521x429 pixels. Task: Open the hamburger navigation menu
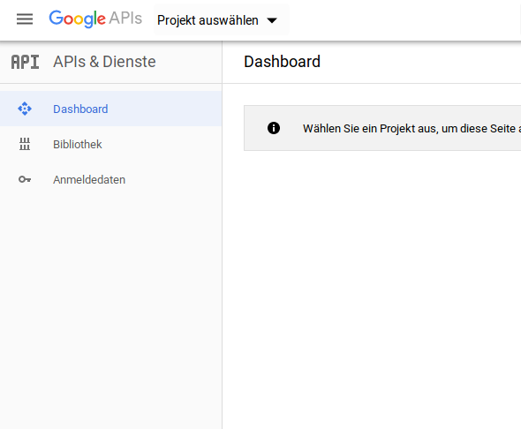[x=25, y=19]
